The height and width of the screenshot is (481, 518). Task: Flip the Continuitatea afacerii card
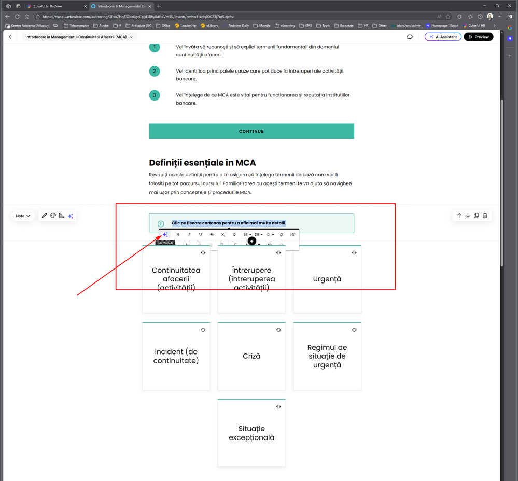tap(203, 253)
